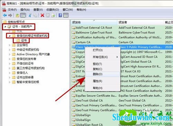Choose 属性(R) in the context menu

(x=98, y=81)
